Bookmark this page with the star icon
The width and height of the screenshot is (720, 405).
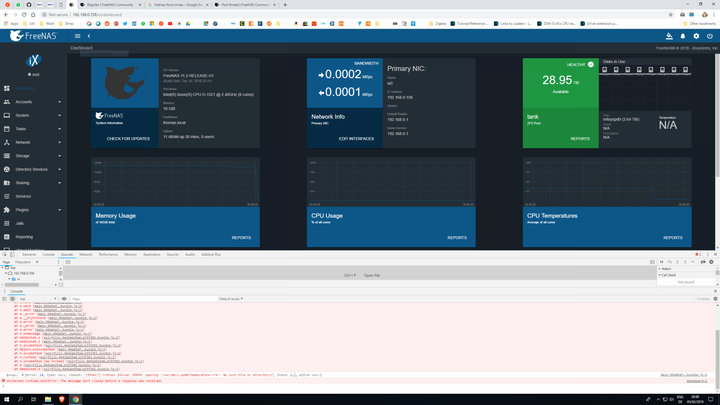(671, 15)
